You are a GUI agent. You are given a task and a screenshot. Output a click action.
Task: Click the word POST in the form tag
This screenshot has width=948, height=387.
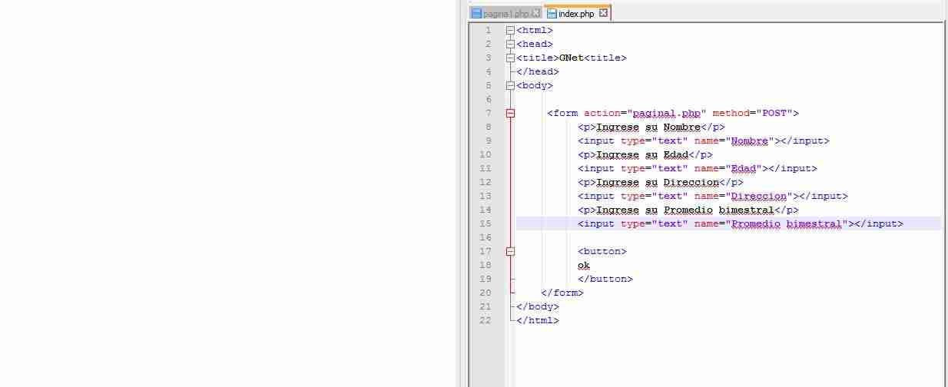774,114
